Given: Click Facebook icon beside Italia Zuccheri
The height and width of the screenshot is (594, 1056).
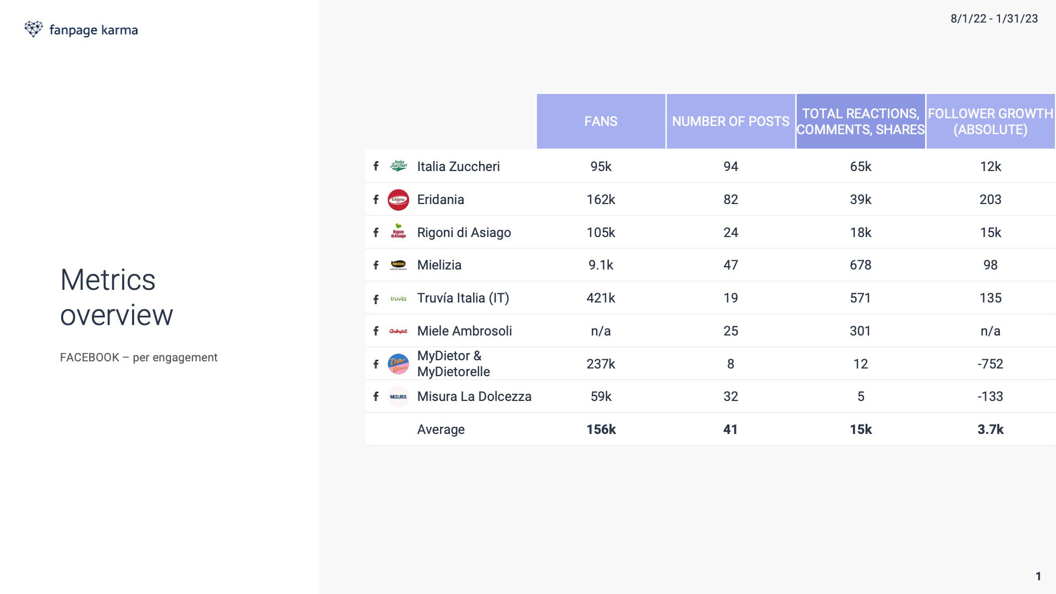Looking at the screenshot, I should tap(376, 166).
